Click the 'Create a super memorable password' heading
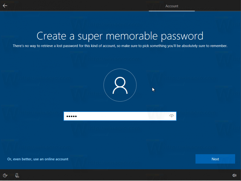Viewport: 241px width, 181px height. coord(120,36)
